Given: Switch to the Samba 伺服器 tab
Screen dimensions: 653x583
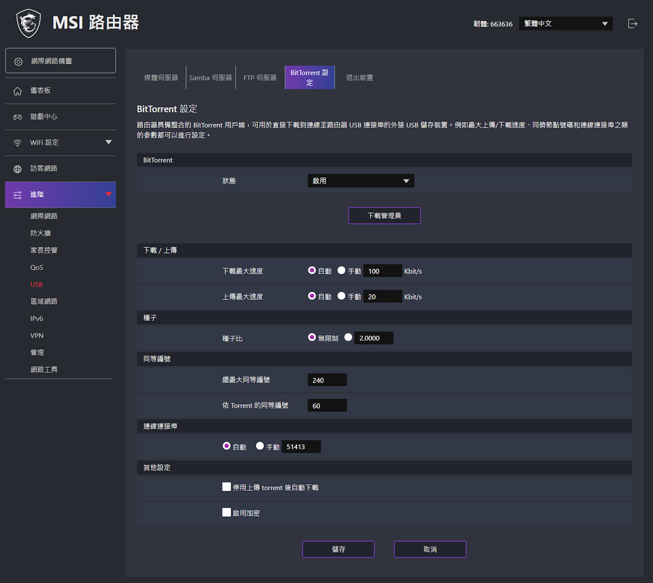Looking at the screenshot, I should [x=210, y=78].
